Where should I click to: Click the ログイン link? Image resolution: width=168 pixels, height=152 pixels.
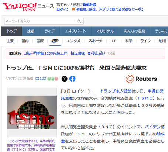coord(63,10)
